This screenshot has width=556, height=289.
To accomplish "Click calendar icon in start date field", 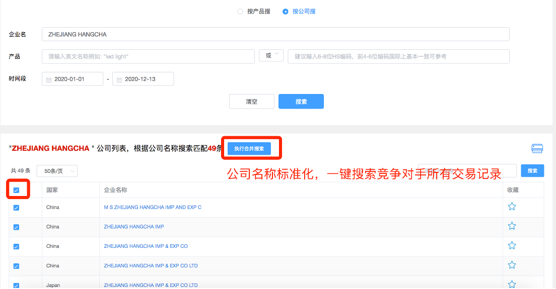I will point(49,79).
